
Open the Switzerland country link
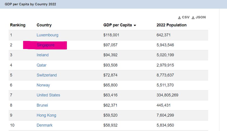47,75
